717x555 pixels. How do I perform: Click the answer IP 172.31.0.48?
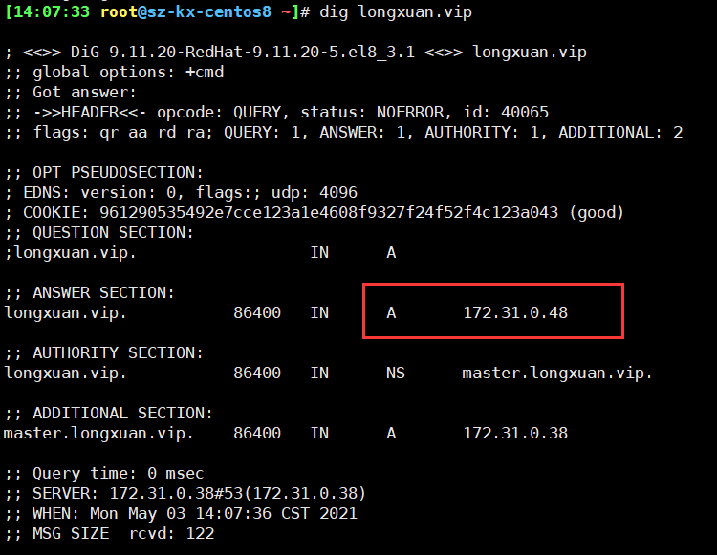[x=515, y=313]
